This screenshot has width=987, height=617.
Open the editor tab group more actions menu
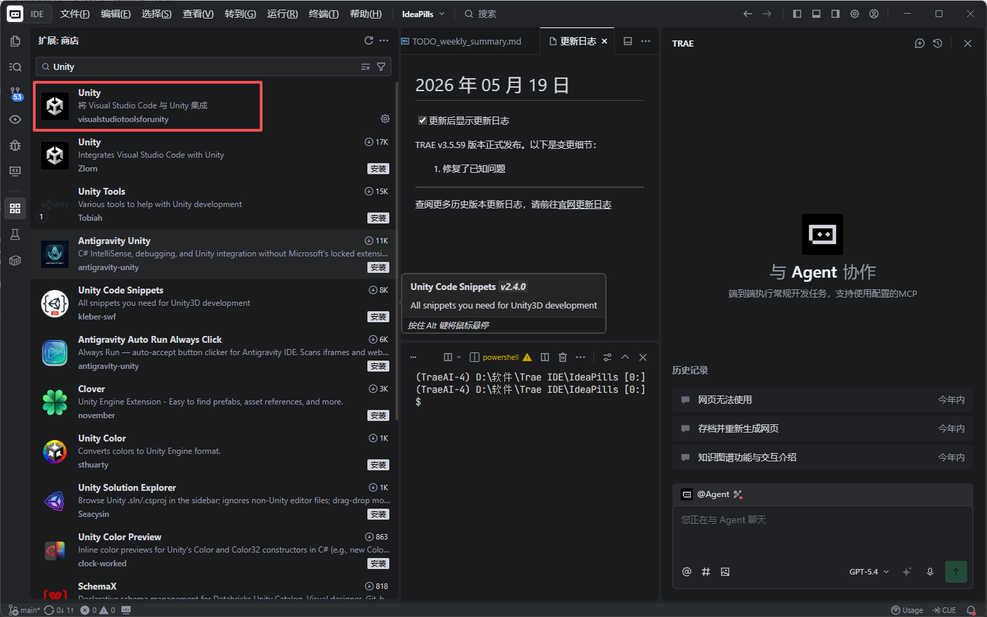646,41
